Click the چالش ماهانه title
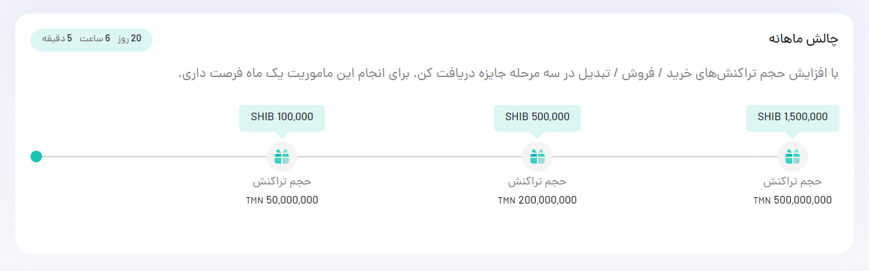The height and width of the screenshot is (271, 869). click(803, 39)
